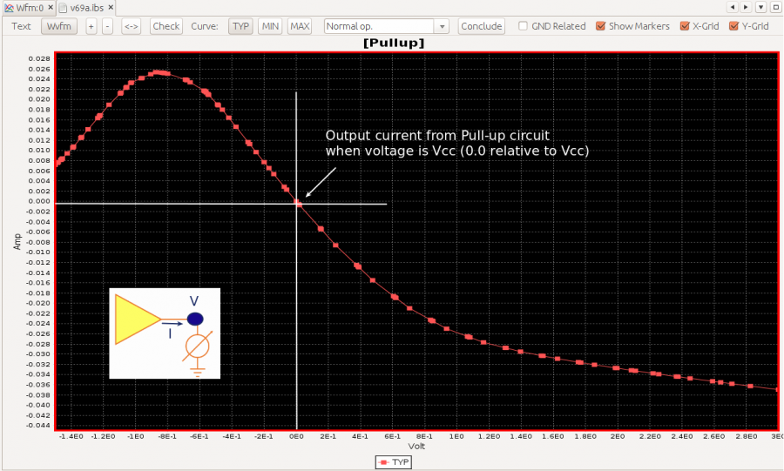The image size is (784, 471).
Task: Click the Conclude button
Action: [x=482, y=26]
